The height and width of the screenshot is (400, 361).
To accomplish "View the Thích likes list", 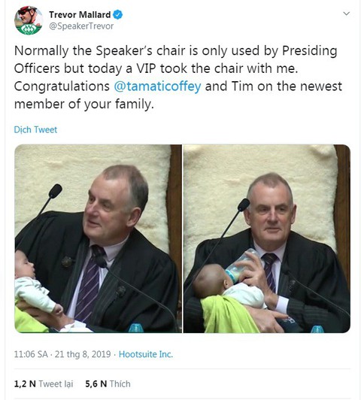I will tap(120, 383).
